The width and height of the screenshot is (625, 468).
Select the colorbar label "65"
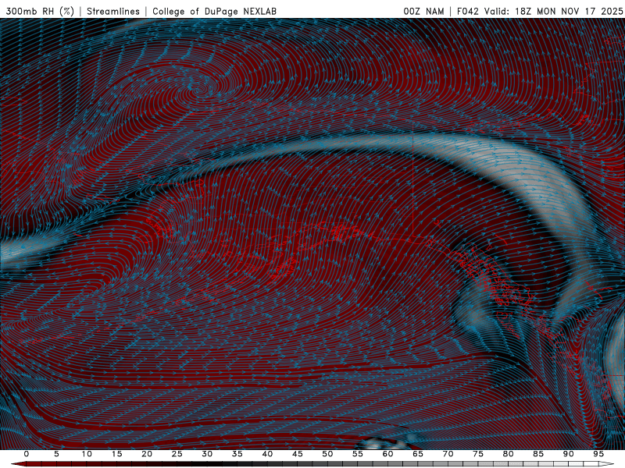418,454
